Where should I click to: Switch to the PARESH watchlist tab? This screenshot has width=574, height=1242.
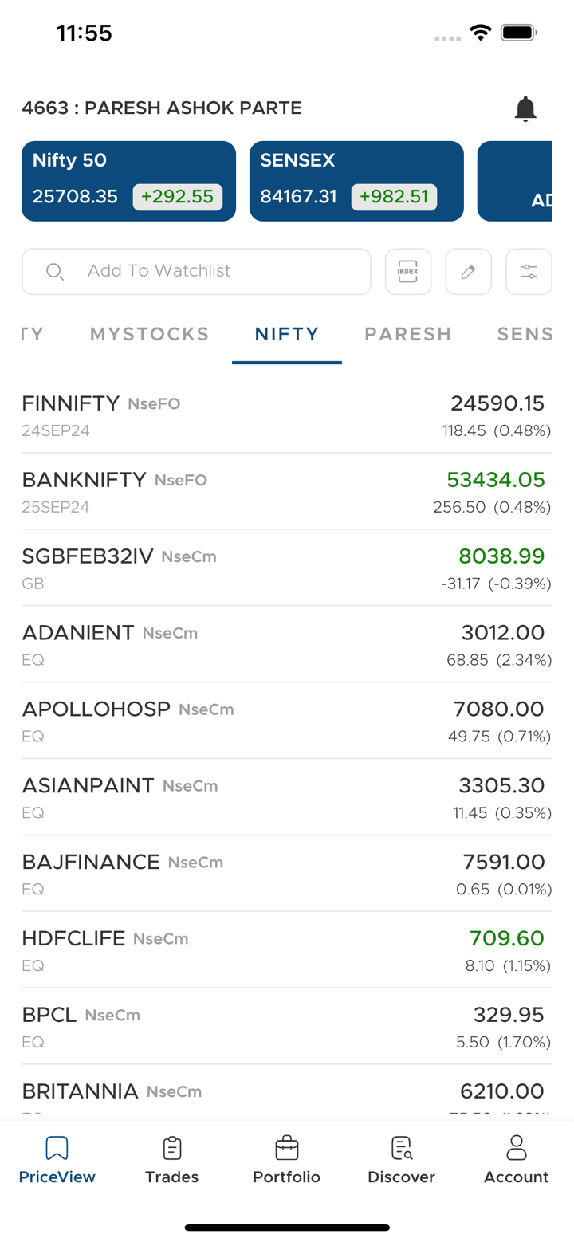click(407, 334)
